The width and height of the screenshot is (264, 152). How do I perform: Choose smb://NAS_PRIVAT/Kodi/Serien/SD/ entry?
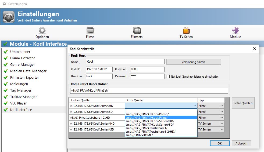coord(161,125)
